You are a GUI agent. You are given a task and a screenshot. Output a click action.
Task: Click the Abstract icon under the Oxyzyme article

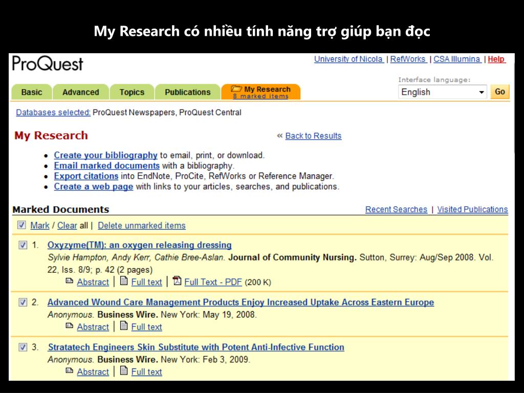pos(69,281)
